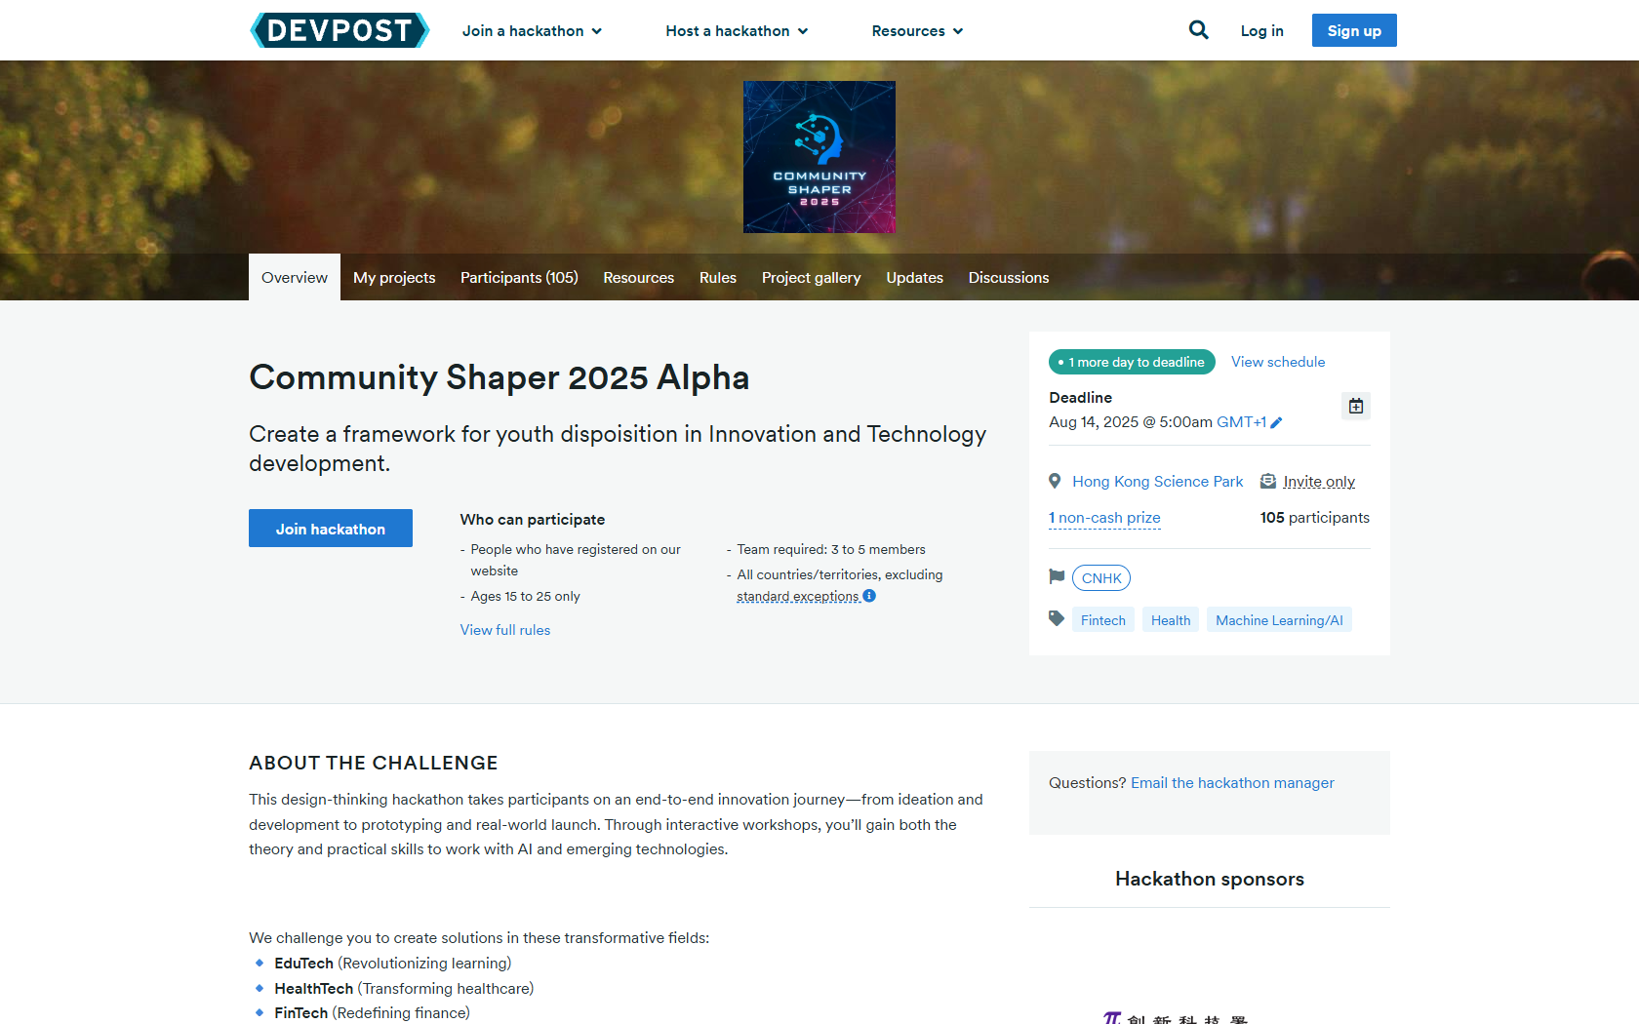Expand the Join a hackathon menu

[532, 31]
